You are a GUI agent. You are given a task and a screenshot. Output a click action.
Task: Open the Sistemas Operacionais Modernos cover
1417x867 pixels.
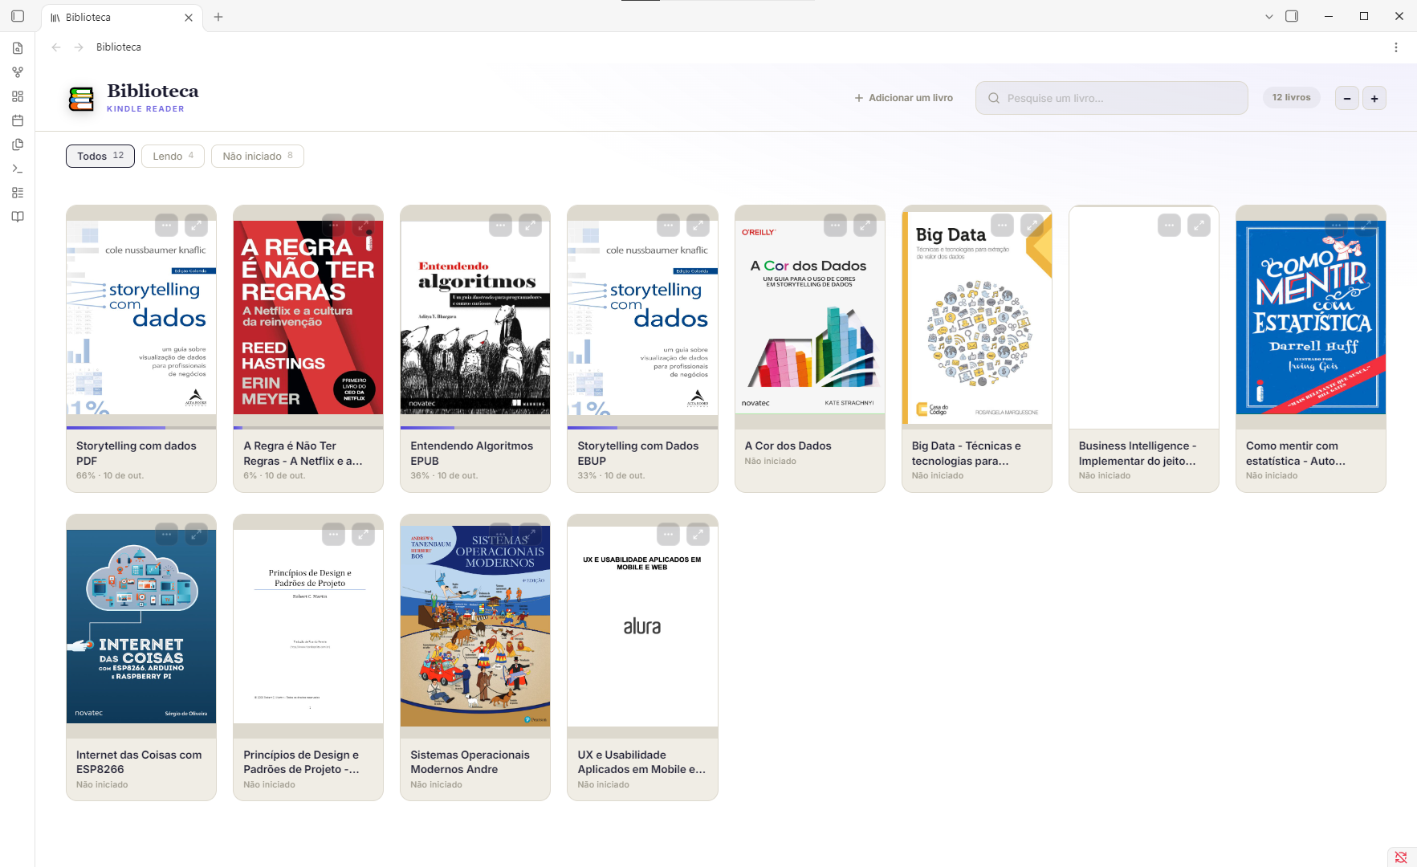[x=475, y=626]
